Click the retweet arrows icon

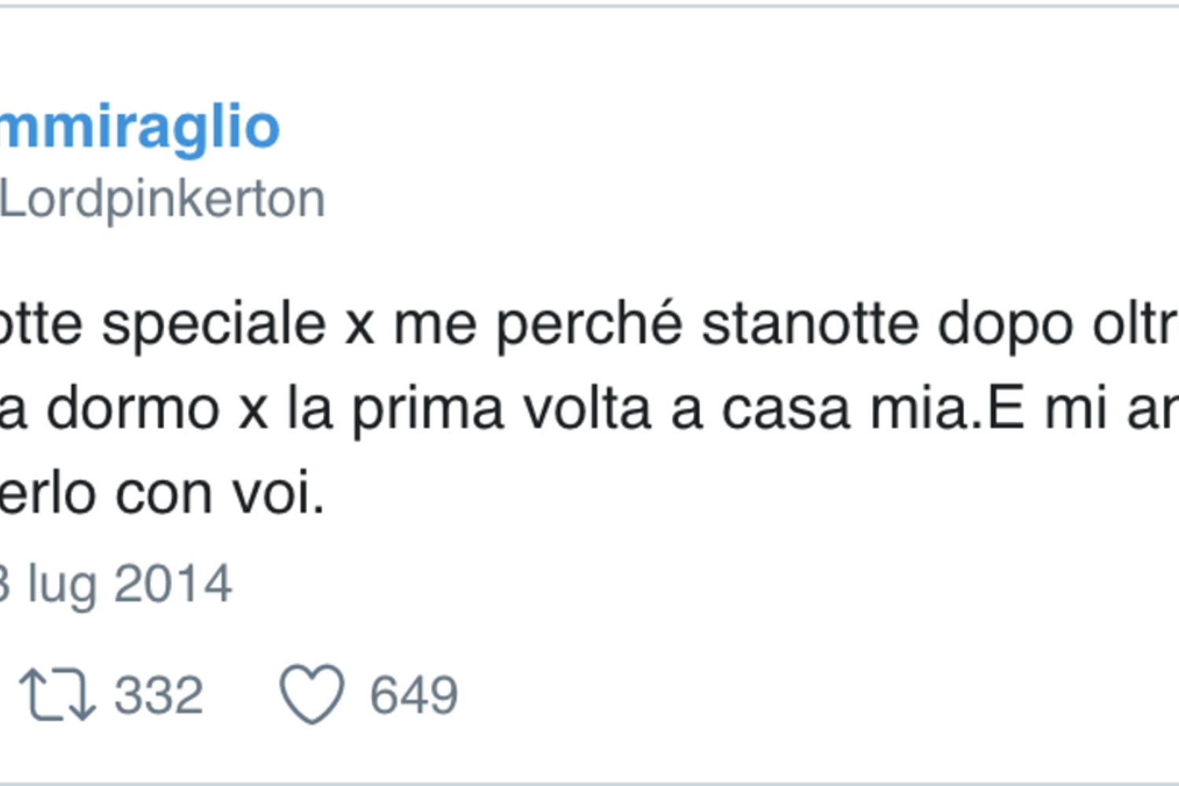(x=57, y=695)
